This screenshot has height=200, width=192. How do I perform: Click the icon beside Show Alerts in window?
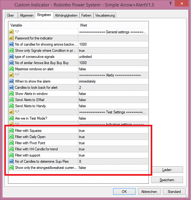tap(11, 94)
